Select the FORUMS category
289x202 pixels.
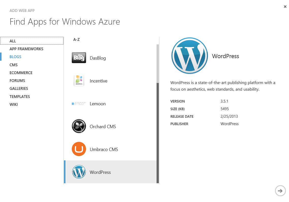pyautogui.click(x=17, y=80)
